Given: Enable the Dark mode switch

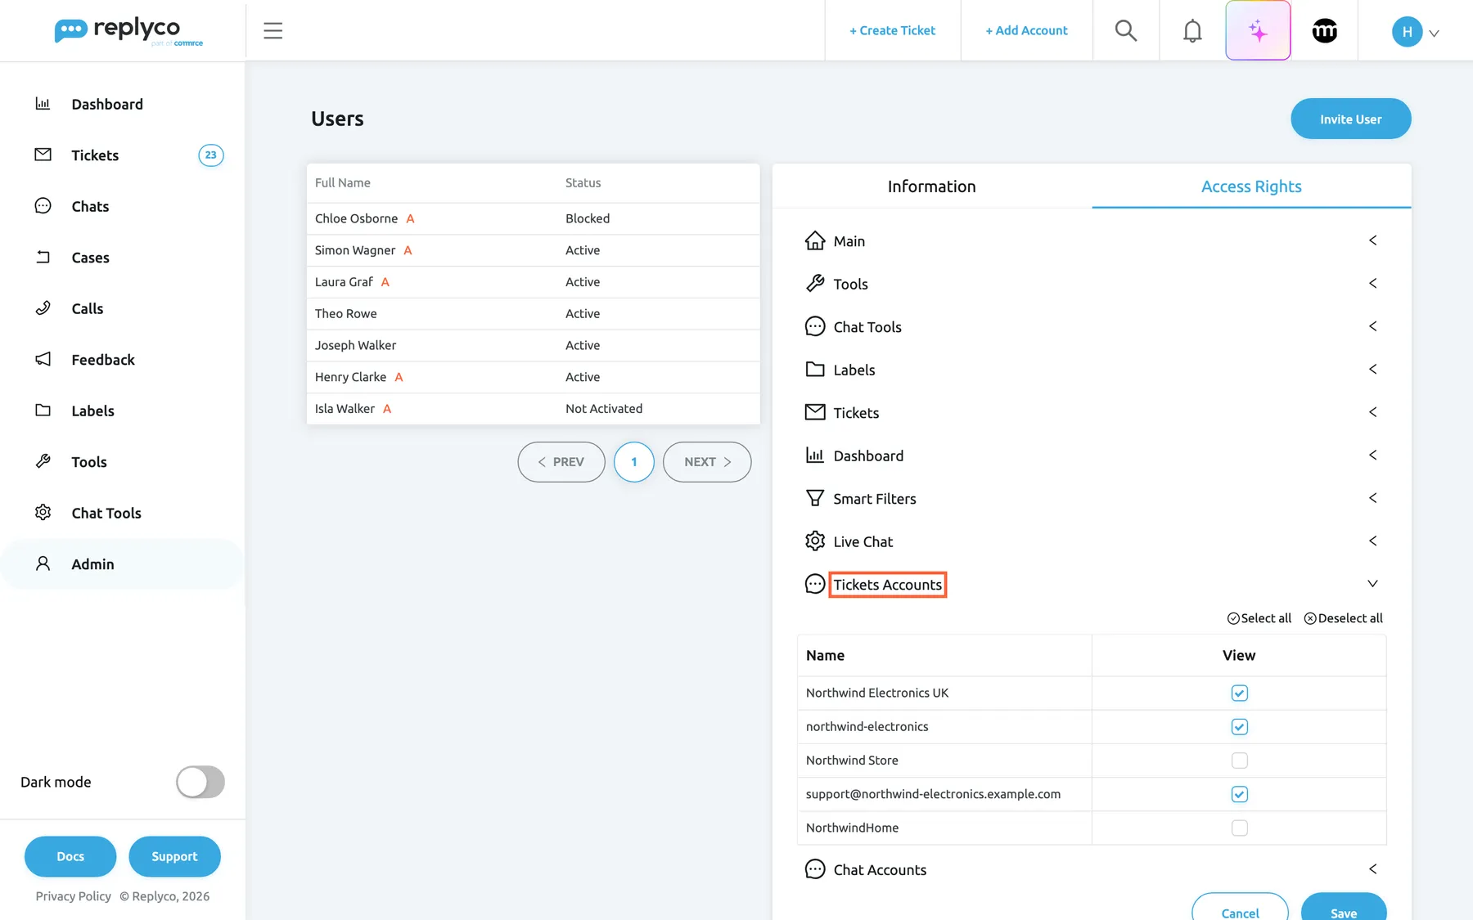Looking at the screenshot, I should tap(200, 782).
